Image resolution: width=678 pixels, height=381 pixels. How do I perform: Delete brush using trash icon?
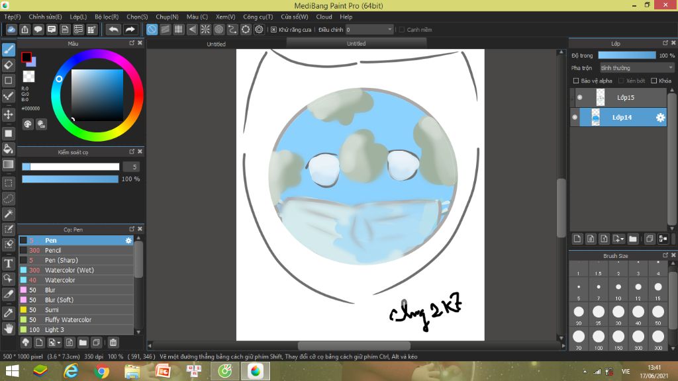113,343
